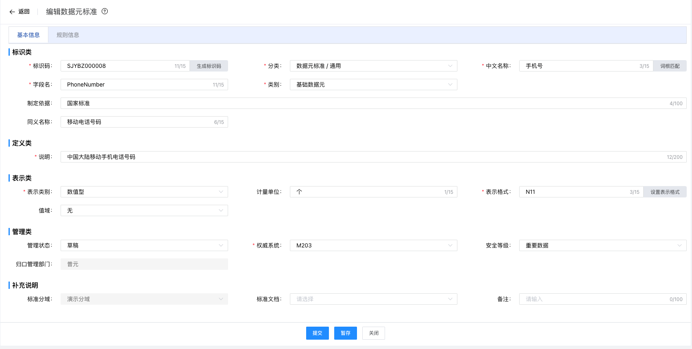Screen dimensions: 692x349
Task: Click the back arrow icon
Action: click(12, 12)
